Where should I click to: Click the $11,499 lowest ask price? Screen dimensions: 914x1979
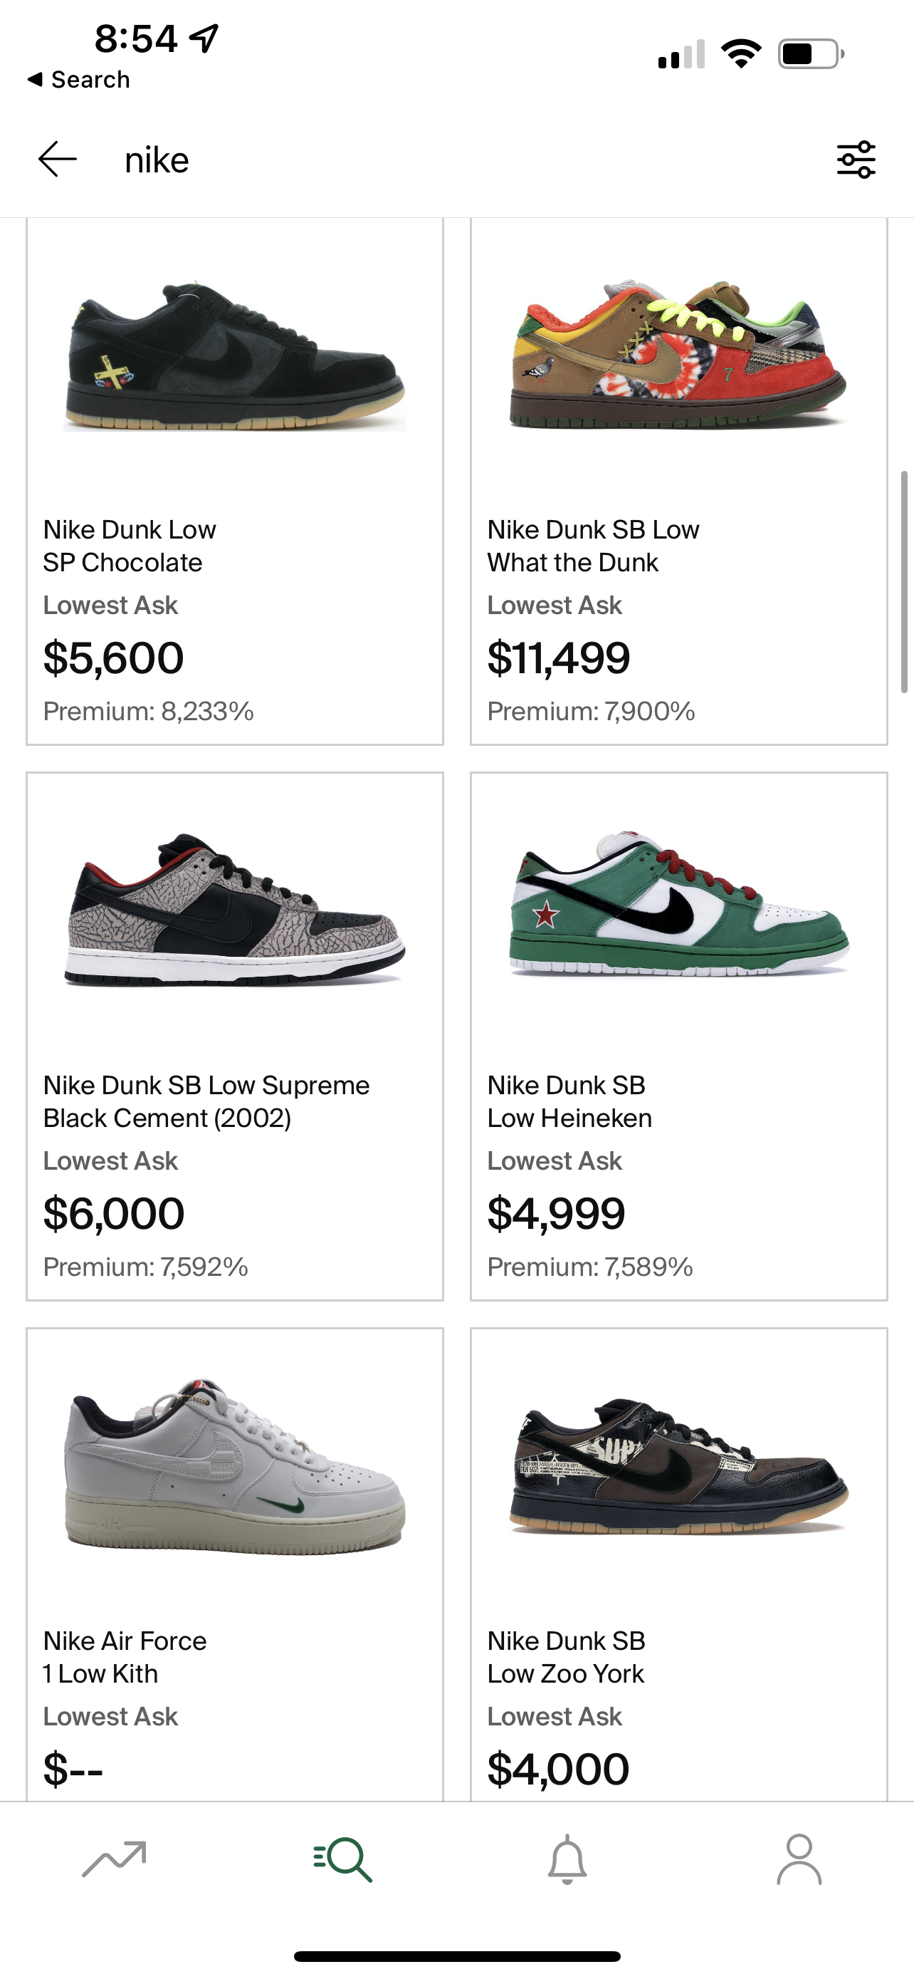[559, 658]
